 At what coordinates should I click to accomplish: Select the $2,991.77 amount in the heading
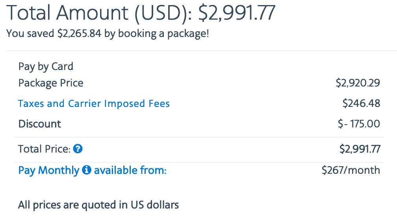point(236,13)
